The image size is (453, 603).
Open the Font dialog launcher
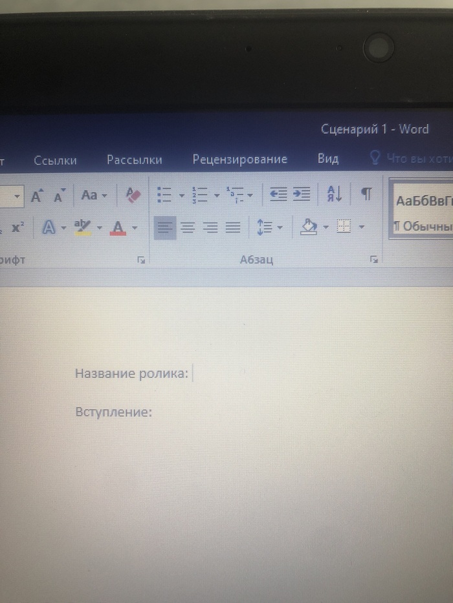141,260
